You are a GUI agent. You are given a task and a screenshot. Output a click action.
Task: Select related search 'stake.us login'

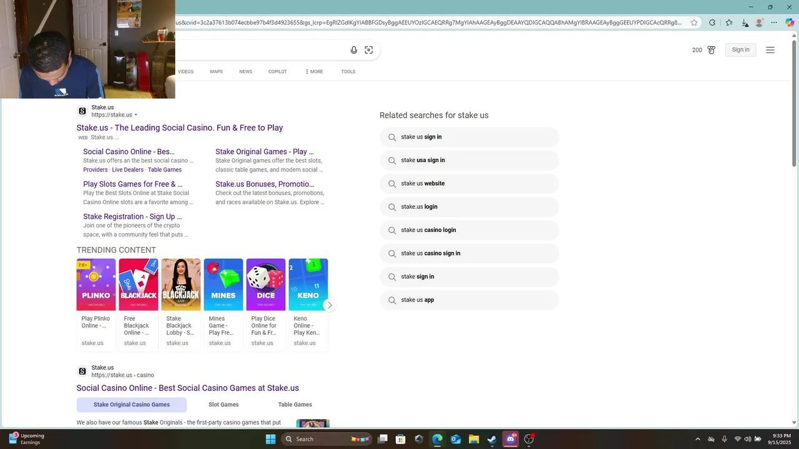click(469, 207)
